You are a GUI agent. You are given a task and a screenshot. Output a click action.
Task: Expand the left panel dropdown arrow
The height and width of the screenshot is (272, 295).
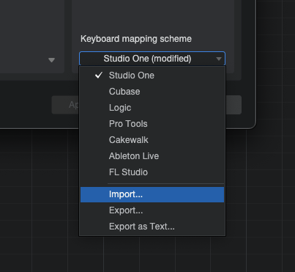pyautogui.click(x=51, y=60)
